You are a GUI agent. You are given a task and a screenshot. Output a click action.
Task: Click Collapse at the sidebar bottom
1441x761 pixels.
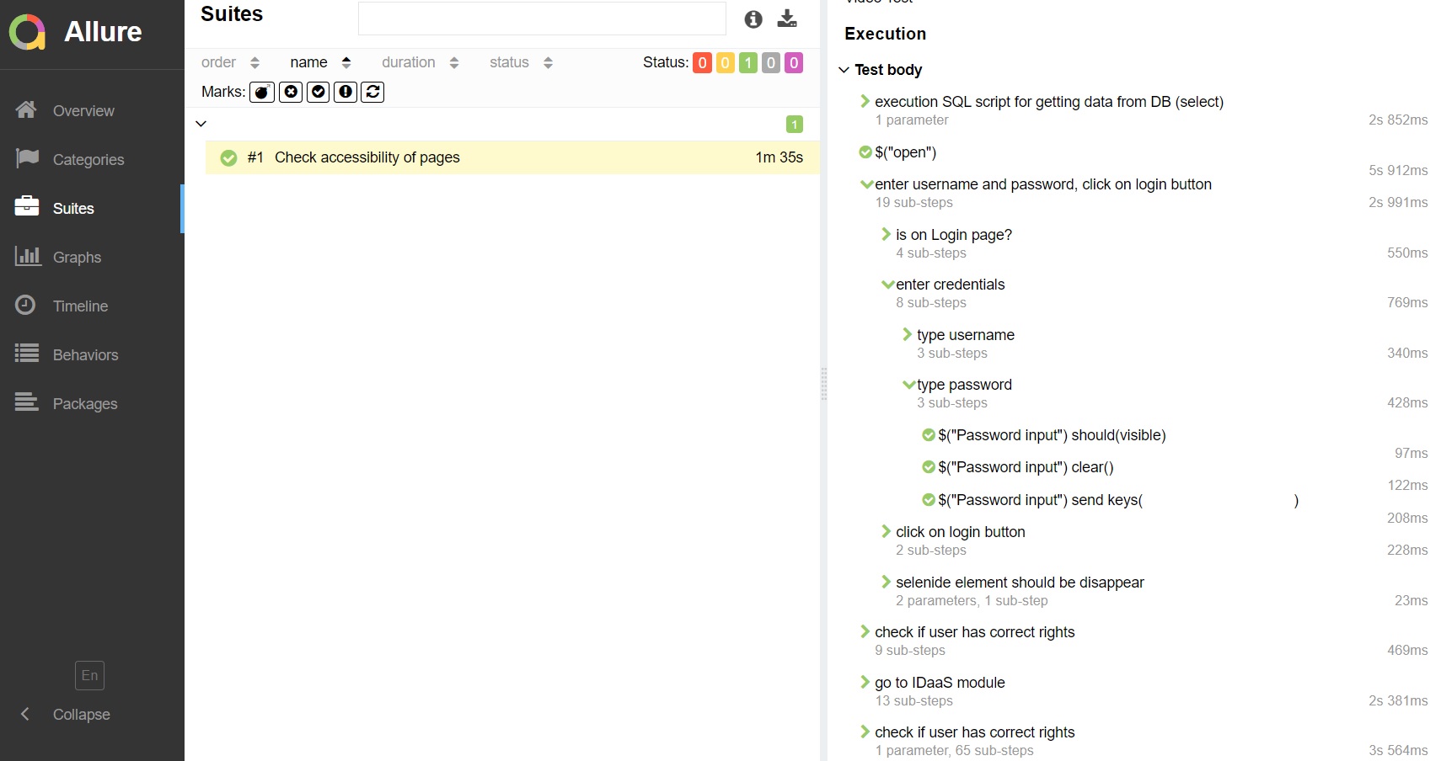click(80, 714)
